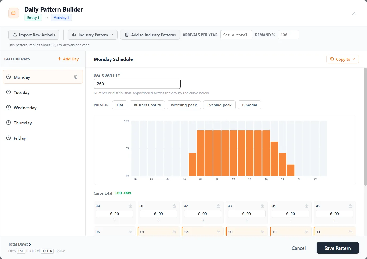Open the Wednesday pattern day

point(43,108)
